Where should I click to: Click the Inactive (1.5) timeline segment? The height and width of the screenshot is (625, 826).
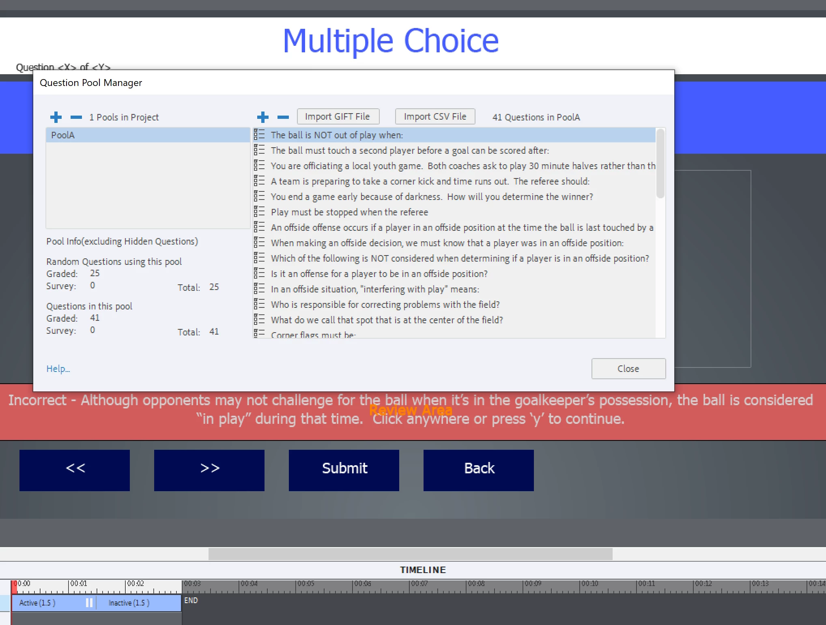click(129, 603)
